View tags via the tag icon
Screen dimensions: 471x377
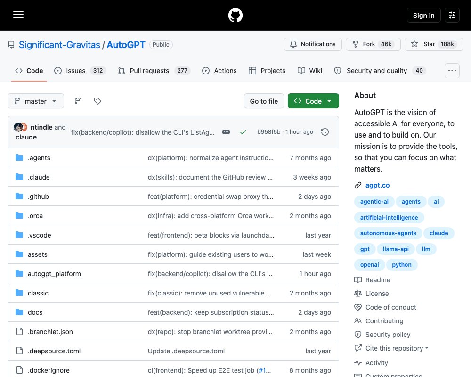(x=97, y=101)
